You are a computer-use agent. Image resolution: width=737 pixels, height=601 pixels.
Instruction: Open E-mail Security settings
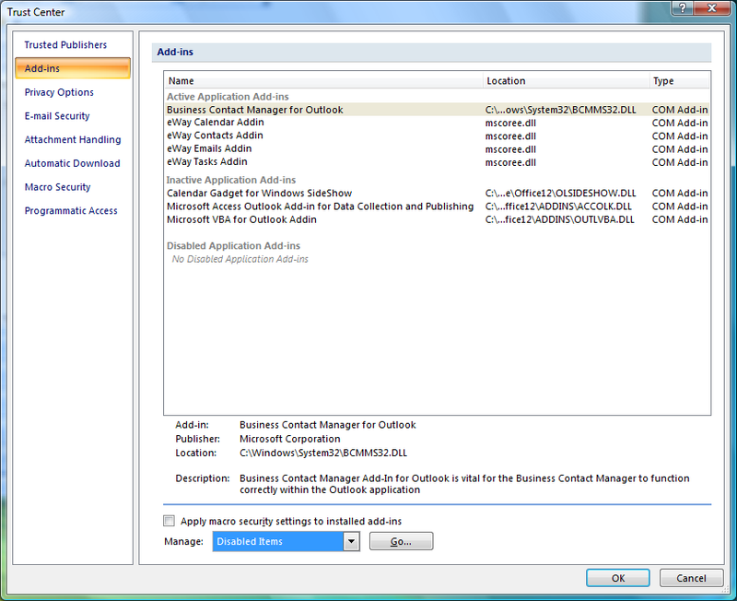[57, 116]
